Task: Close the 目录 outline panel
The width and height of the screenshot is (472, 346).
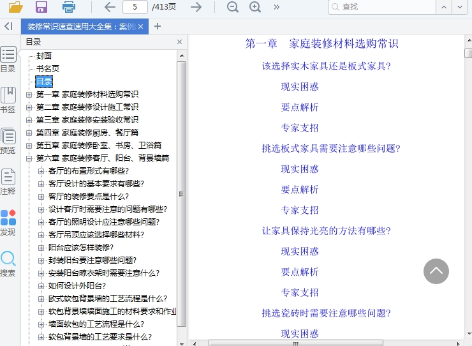Action: [x=179, y=42]
